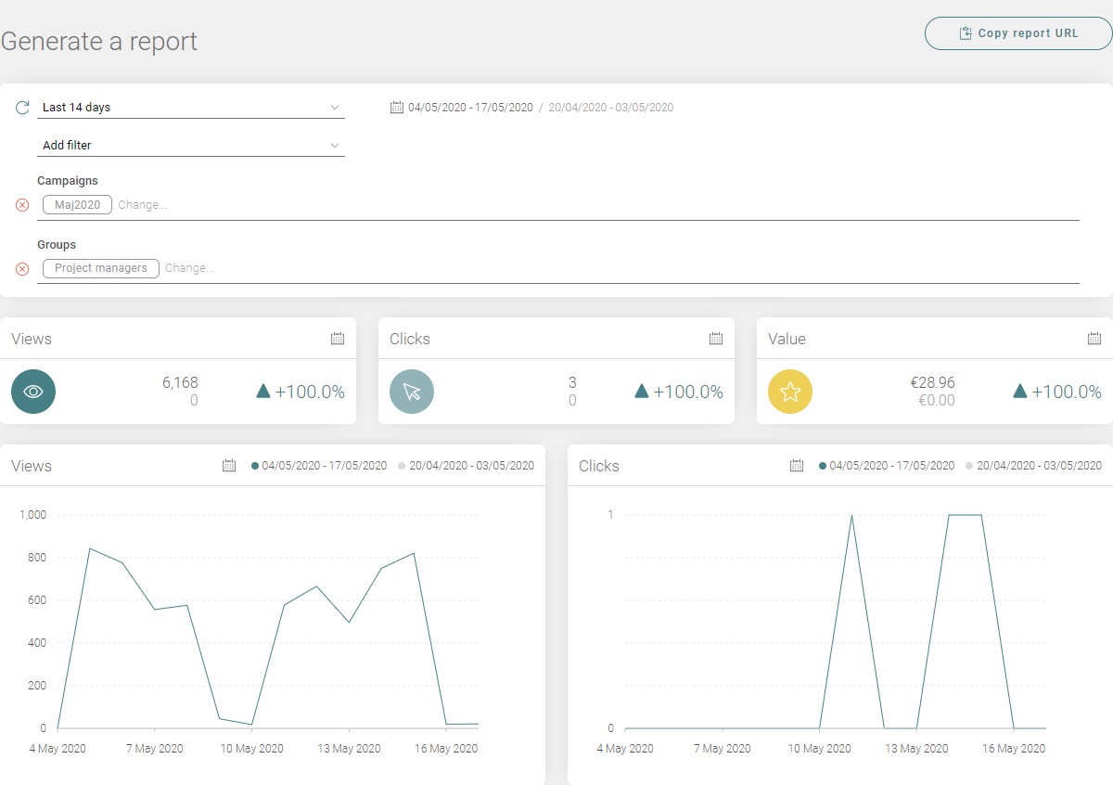Click the up triangle in Clicks card
The width and height of the screenshot is (1113, 785).
coord(642,392)
